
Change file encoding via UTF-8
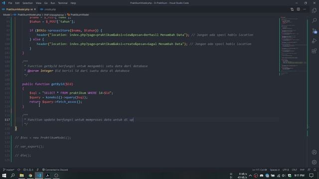click(x=286, y=170)
